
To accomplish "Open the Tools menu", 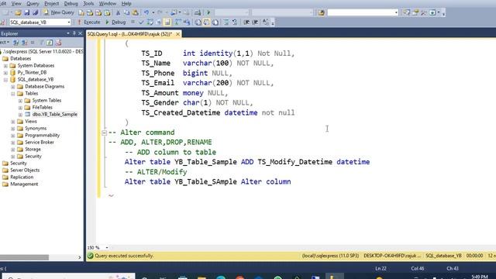I will (88, 3).
